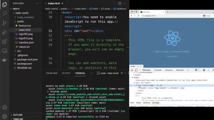Activate DevTools element inspector tool

[132, 70]
